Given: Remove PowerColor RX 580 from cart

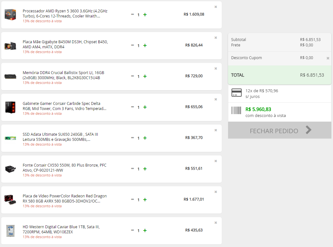Looking at the screenshot, I should tap(216, 192).
